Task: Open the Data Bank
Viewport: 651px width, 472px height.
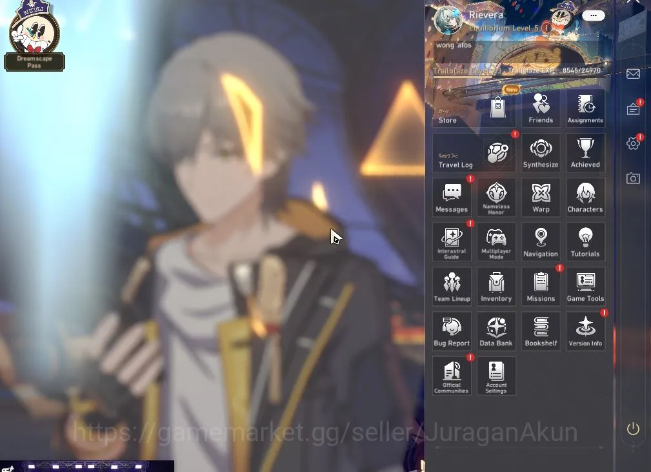Action: [x=496, y=331]
